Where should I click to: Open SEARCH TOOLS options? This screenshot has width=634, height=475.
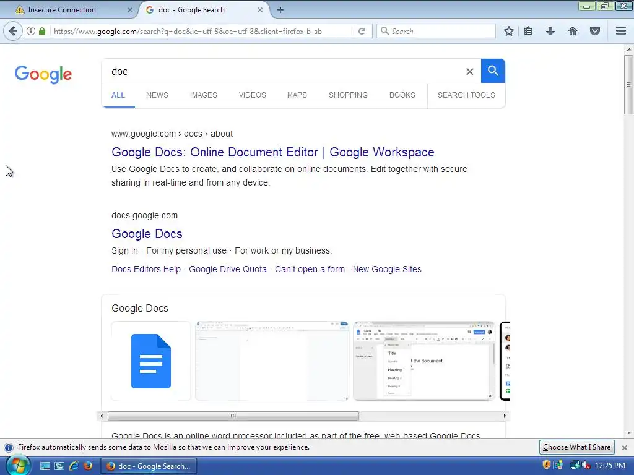[x=466, y=95]
